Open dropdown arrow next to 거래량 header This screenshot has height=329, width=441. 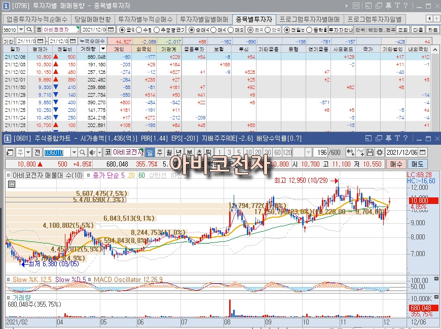103,49
